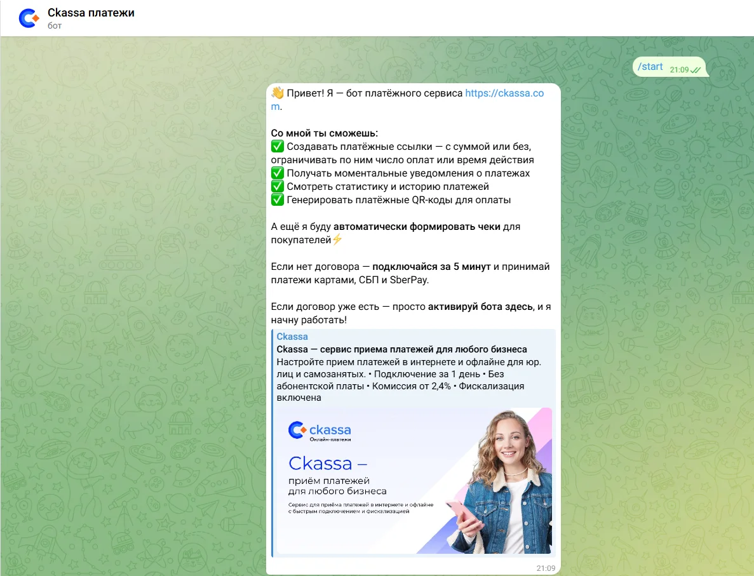Viewport: 754px width, 576px height.
Task: Open the Ckassa bot avatar in header
Action: tap(29, 18)
